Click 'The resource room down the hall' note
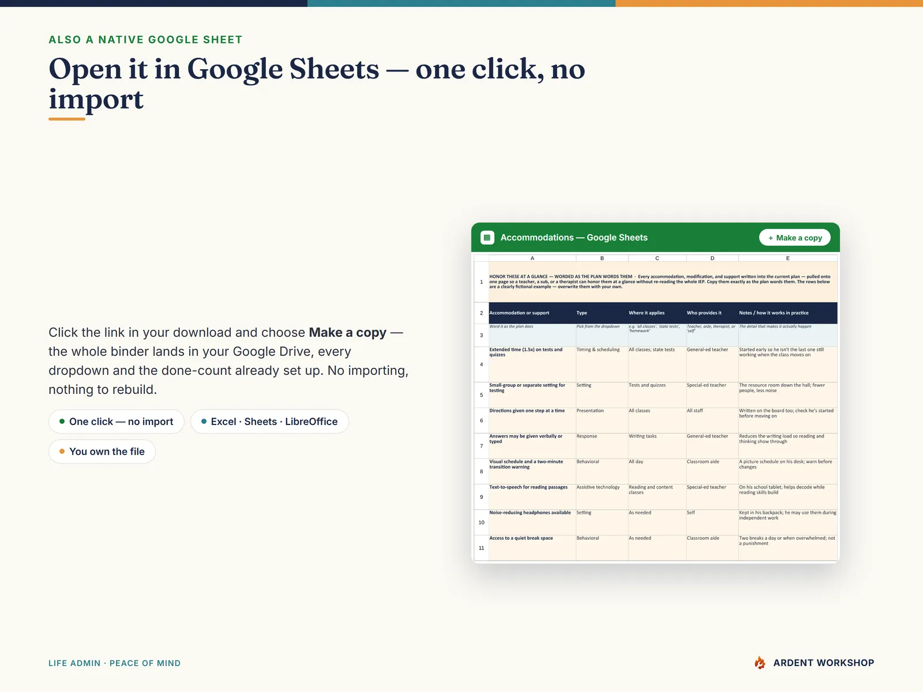Viewport: 923px width, 692px height. click(788, 395)
